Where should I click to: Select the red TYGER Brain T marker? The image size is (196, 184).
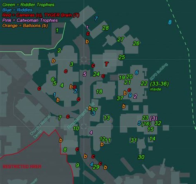(x=107, y=64)
